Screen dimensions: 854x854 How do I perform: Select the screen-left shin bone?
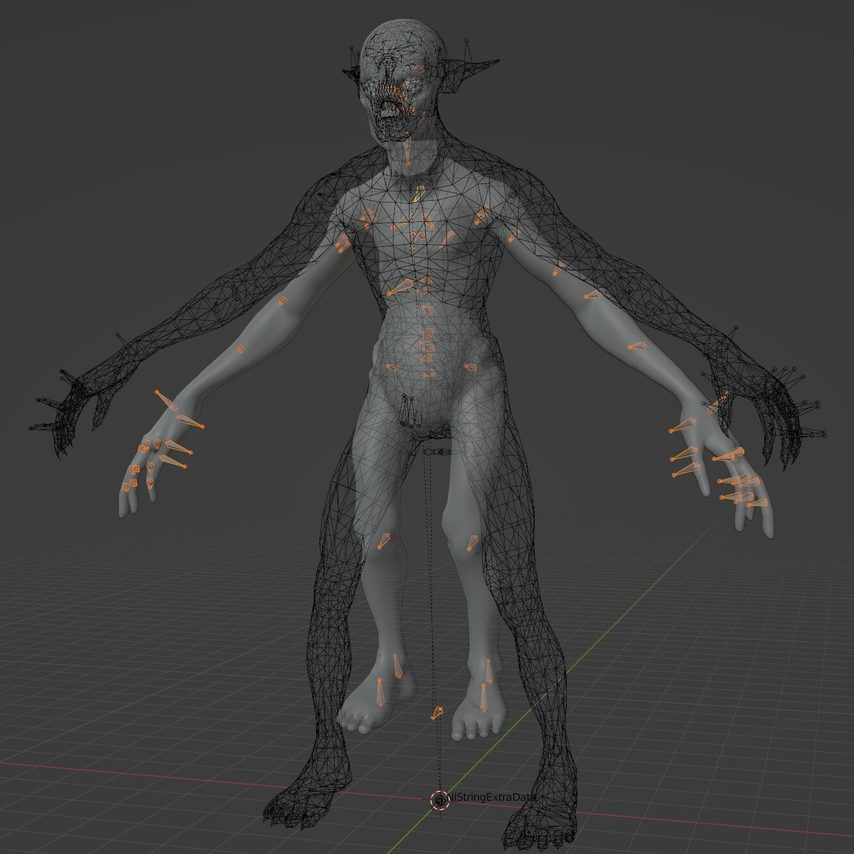point(398,666)
